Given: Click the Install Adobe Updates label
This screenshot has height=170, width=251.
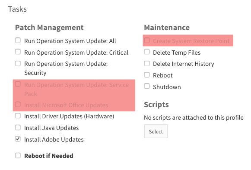Looking at the screenshot, I should pyautogui.click(x=54, y=139).
